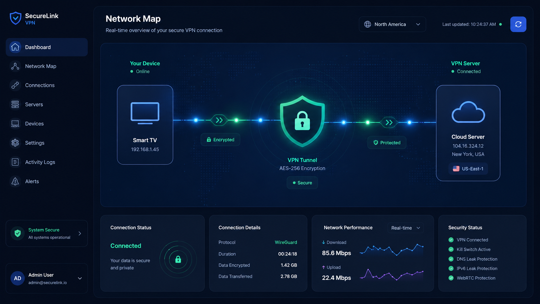Click the AES-256 Encryption label

tap(302, 168)
